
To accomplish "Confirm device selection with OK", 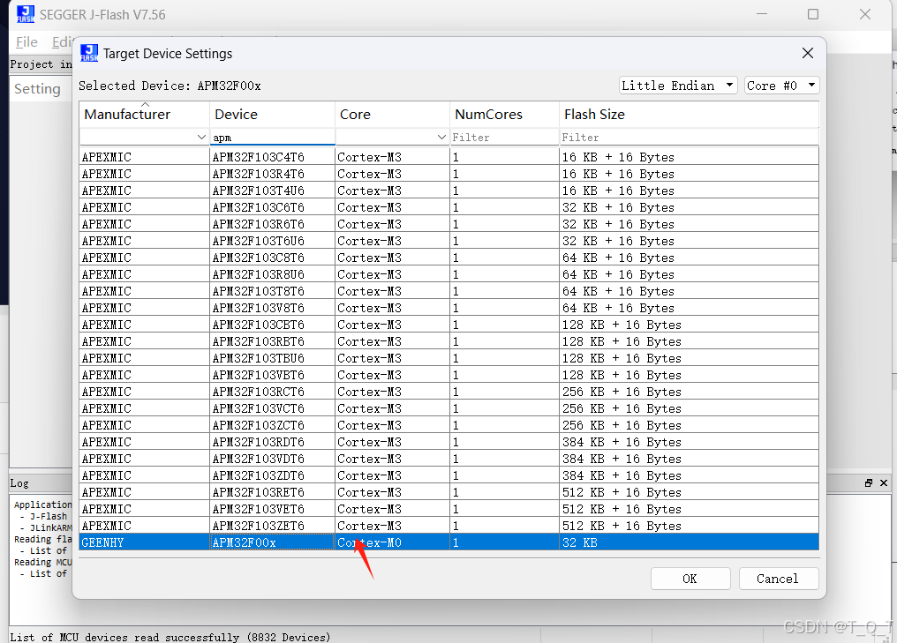I will [690, 579].
